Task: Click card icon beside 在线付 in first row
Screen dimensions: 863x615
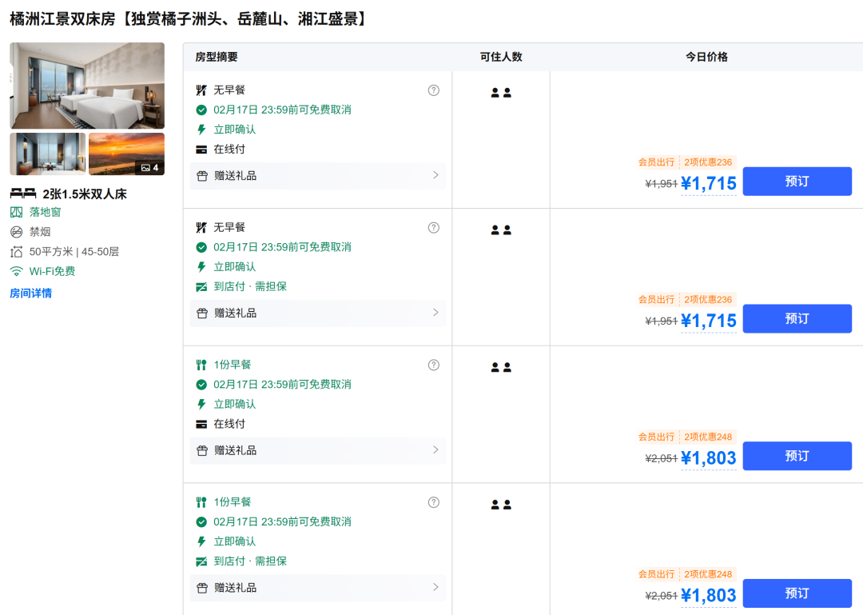Action: [201, 150]
